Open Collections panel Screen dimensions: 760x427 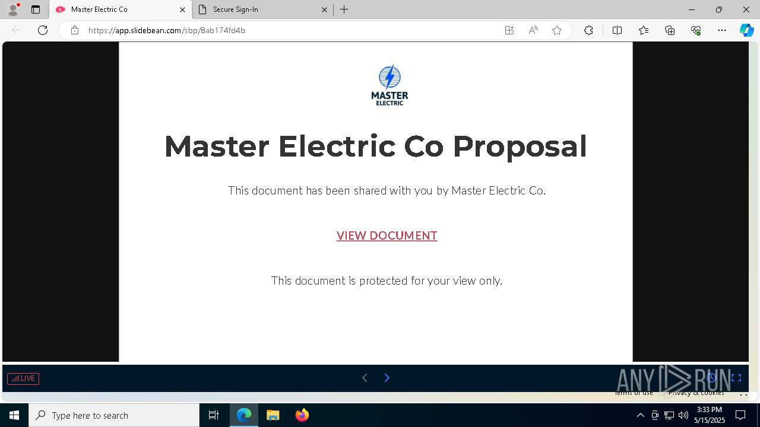[x=670, y=30]
